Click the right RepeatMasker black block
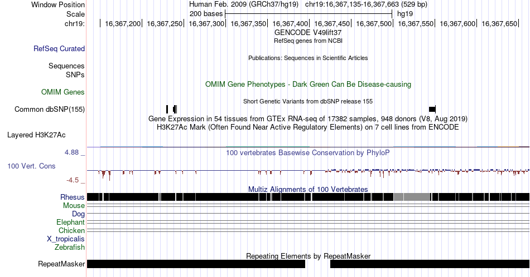The height and width of the screenshot is (277, 530). click(x=430, y=264)
